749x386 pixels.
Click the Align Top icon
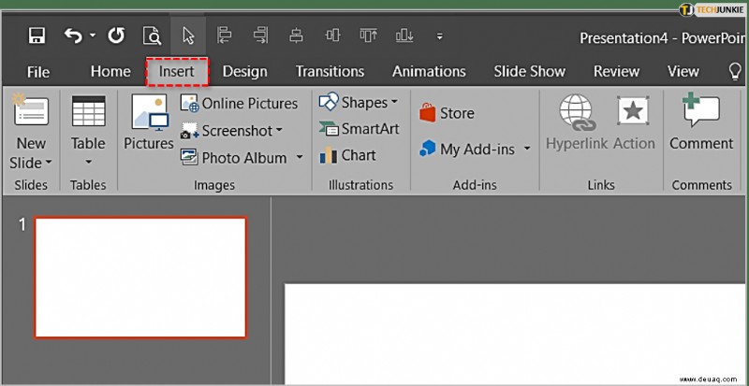[368, 36]
